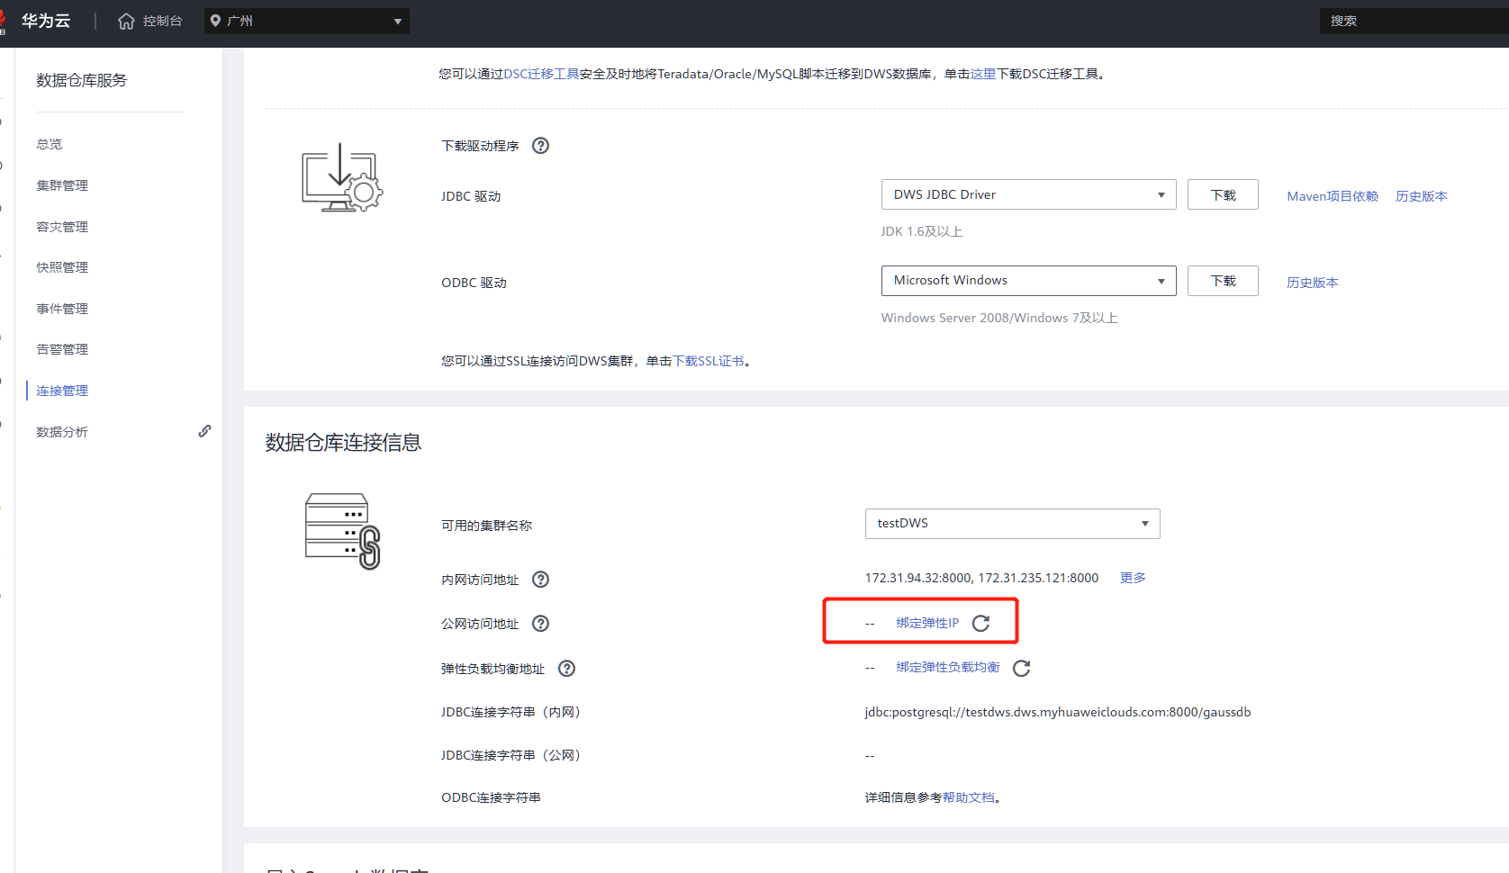Click the JDBC连接字符串（公网） label
1509x873 pixels.
click(513, 755)
